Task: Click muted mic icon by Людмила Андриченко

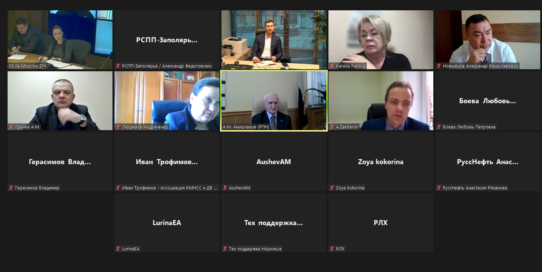Action: pyautogui.click(x=118, y=127)
